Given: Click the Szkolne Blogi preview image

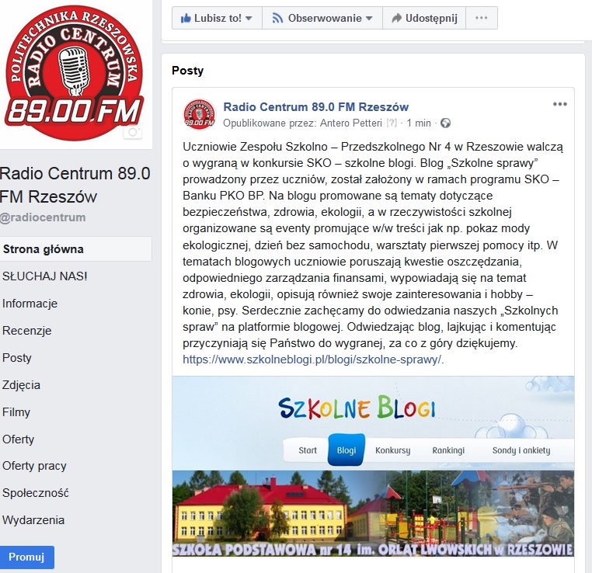Looking at the screenshot, I should pos(373,467).
